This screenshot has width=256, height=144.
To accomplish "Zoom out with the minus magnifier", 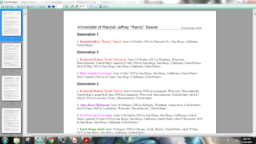I will point(72,6).
